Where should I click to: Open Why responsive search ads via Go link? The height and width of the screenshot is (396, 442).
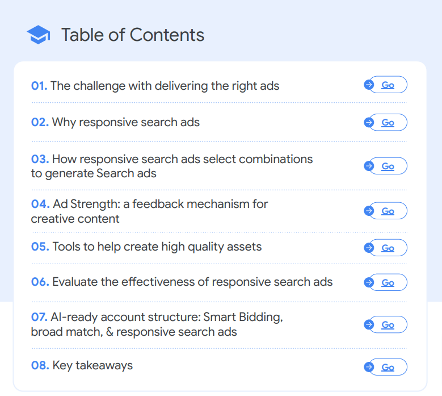coord(388,123)
